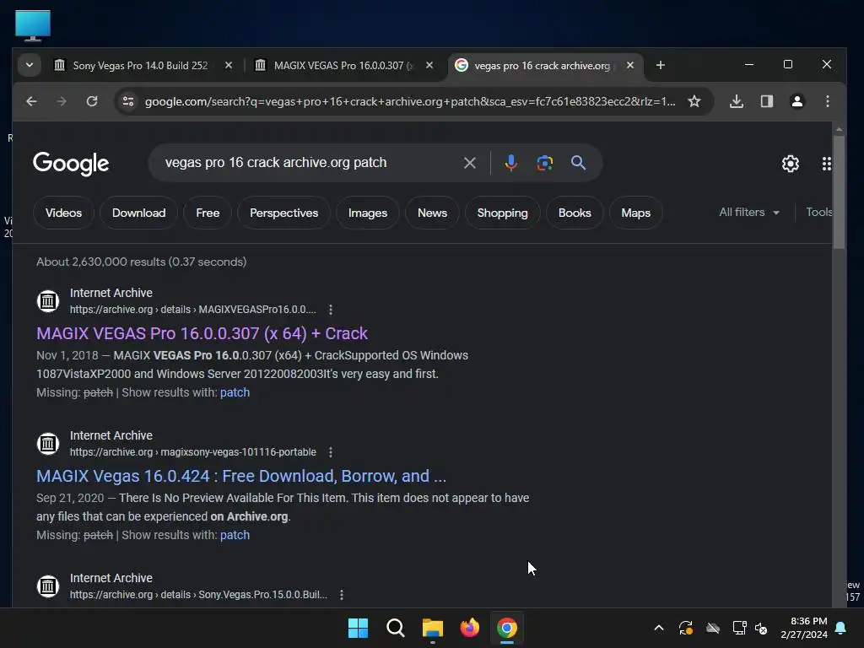The height and width of the screenshot is (648, 864).
Task: Bookmark this page with the star icon
Action: [694, 101]
